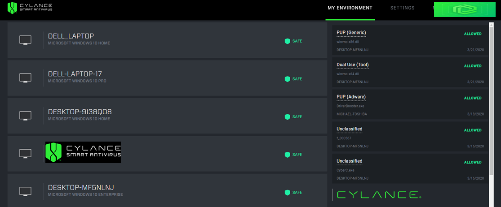501x207 pixels.
Task: Select the DESKTOP-9I38QO8 device name
Action: pos(80,112)
